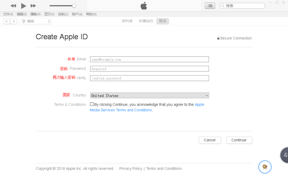Click the Secure Connection lock icon

tap(218, 38)
